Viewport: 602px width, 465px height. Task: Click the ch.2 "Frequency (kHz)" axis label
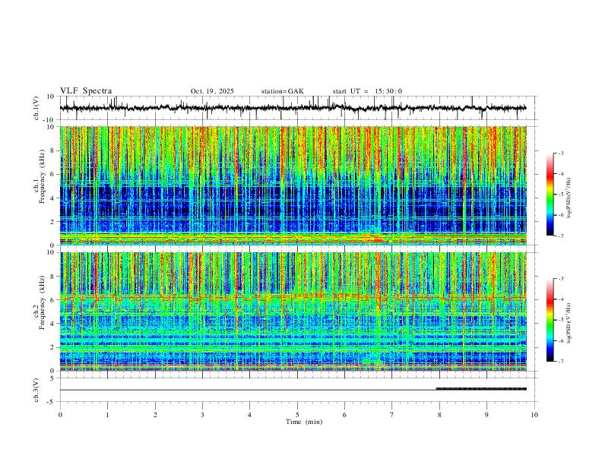click(42, 302)
